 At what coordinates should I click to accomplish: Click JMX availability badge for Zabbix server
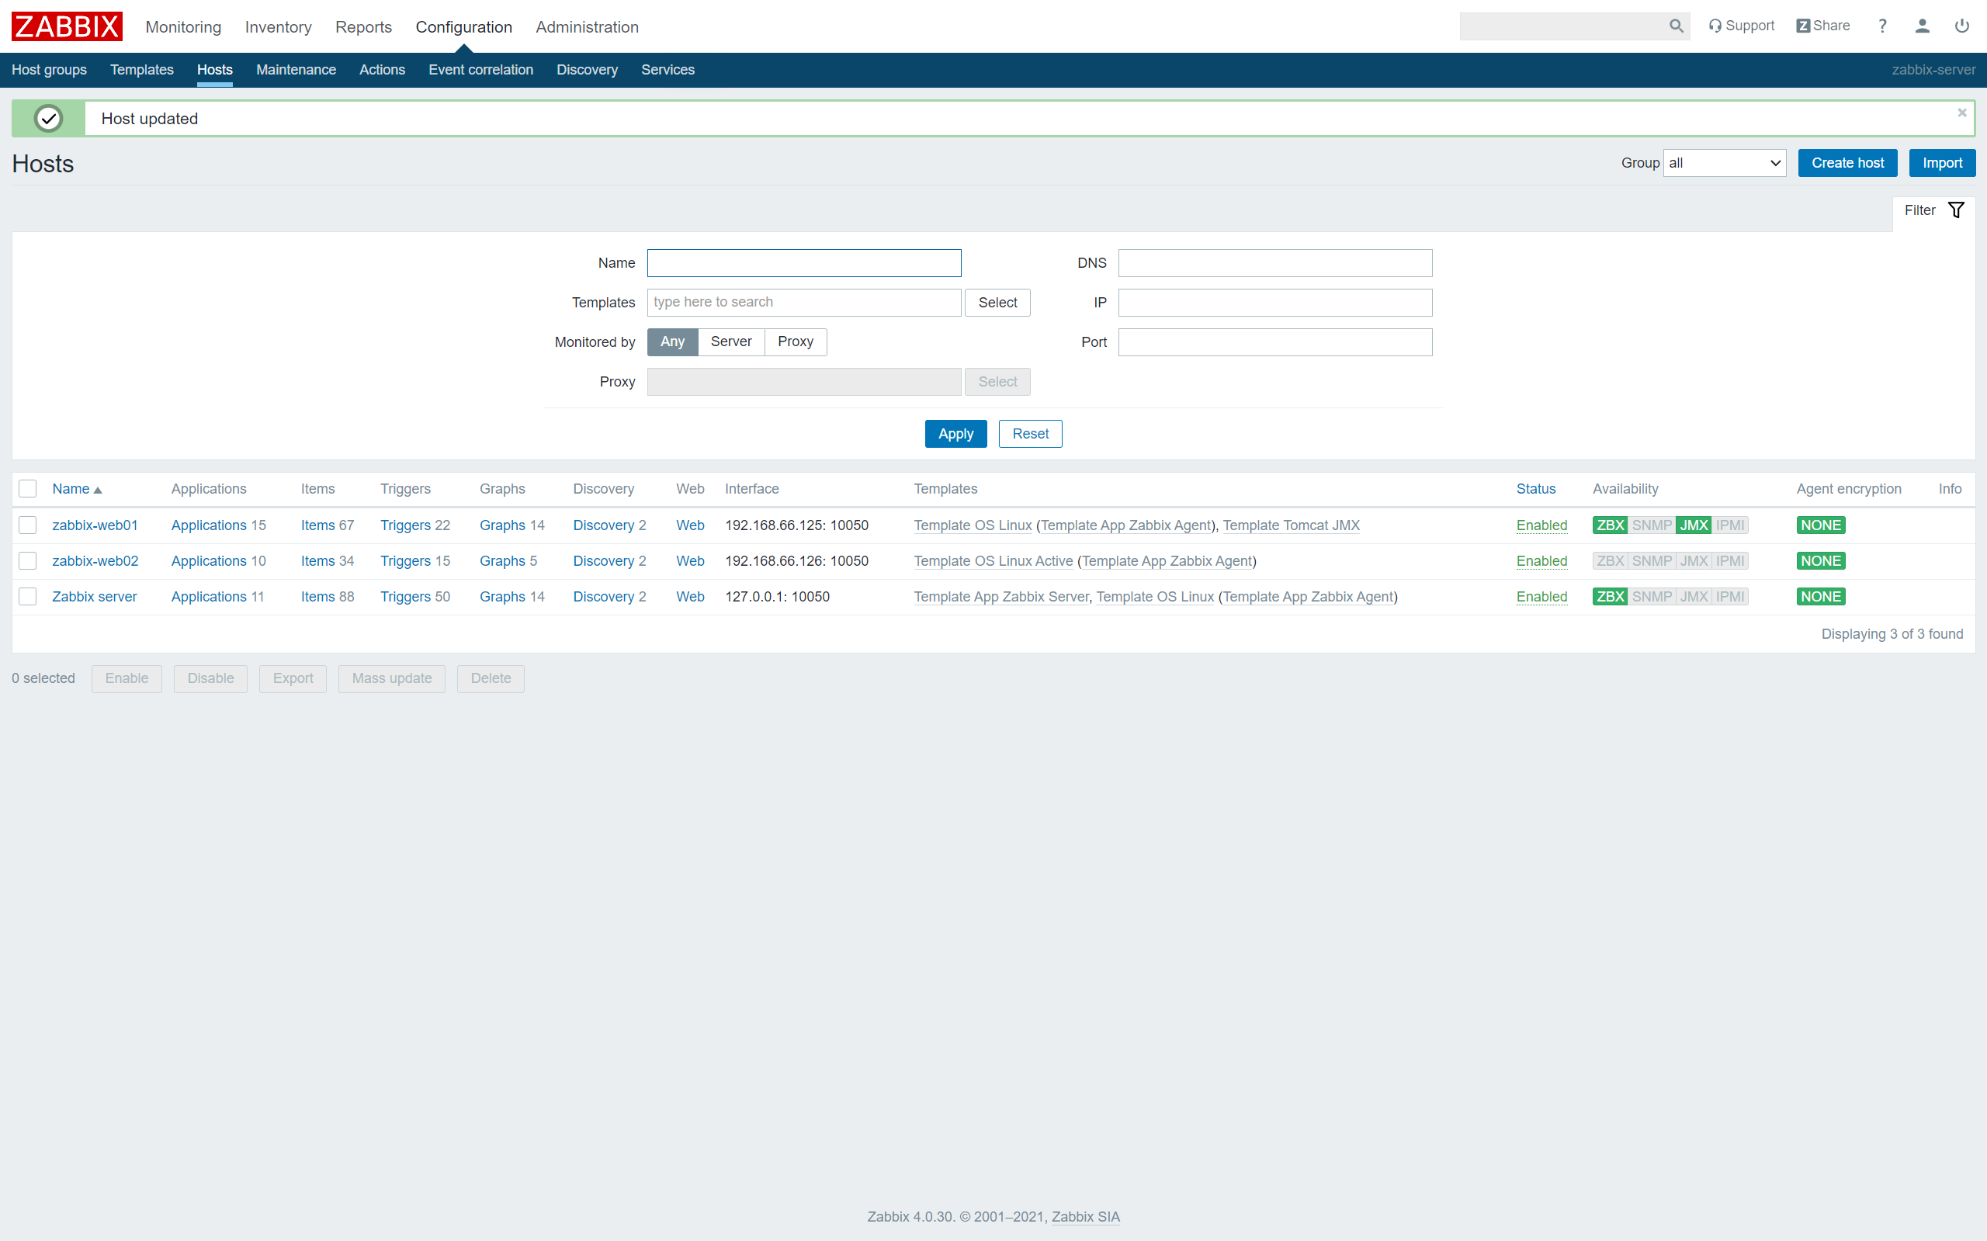point(1693,597)
